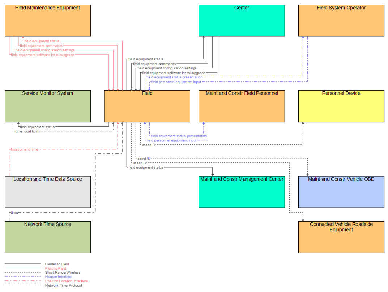388x292 pixels.
Task: Click the Field Maintenance Equipment box
Action: [48, 21]
